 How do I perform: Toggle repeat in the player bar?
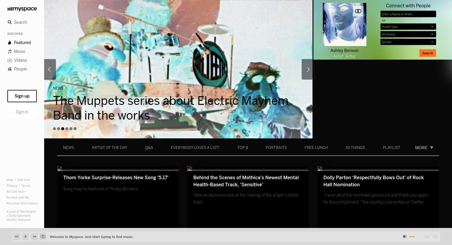pyautogui.click(x=435, y=236)
